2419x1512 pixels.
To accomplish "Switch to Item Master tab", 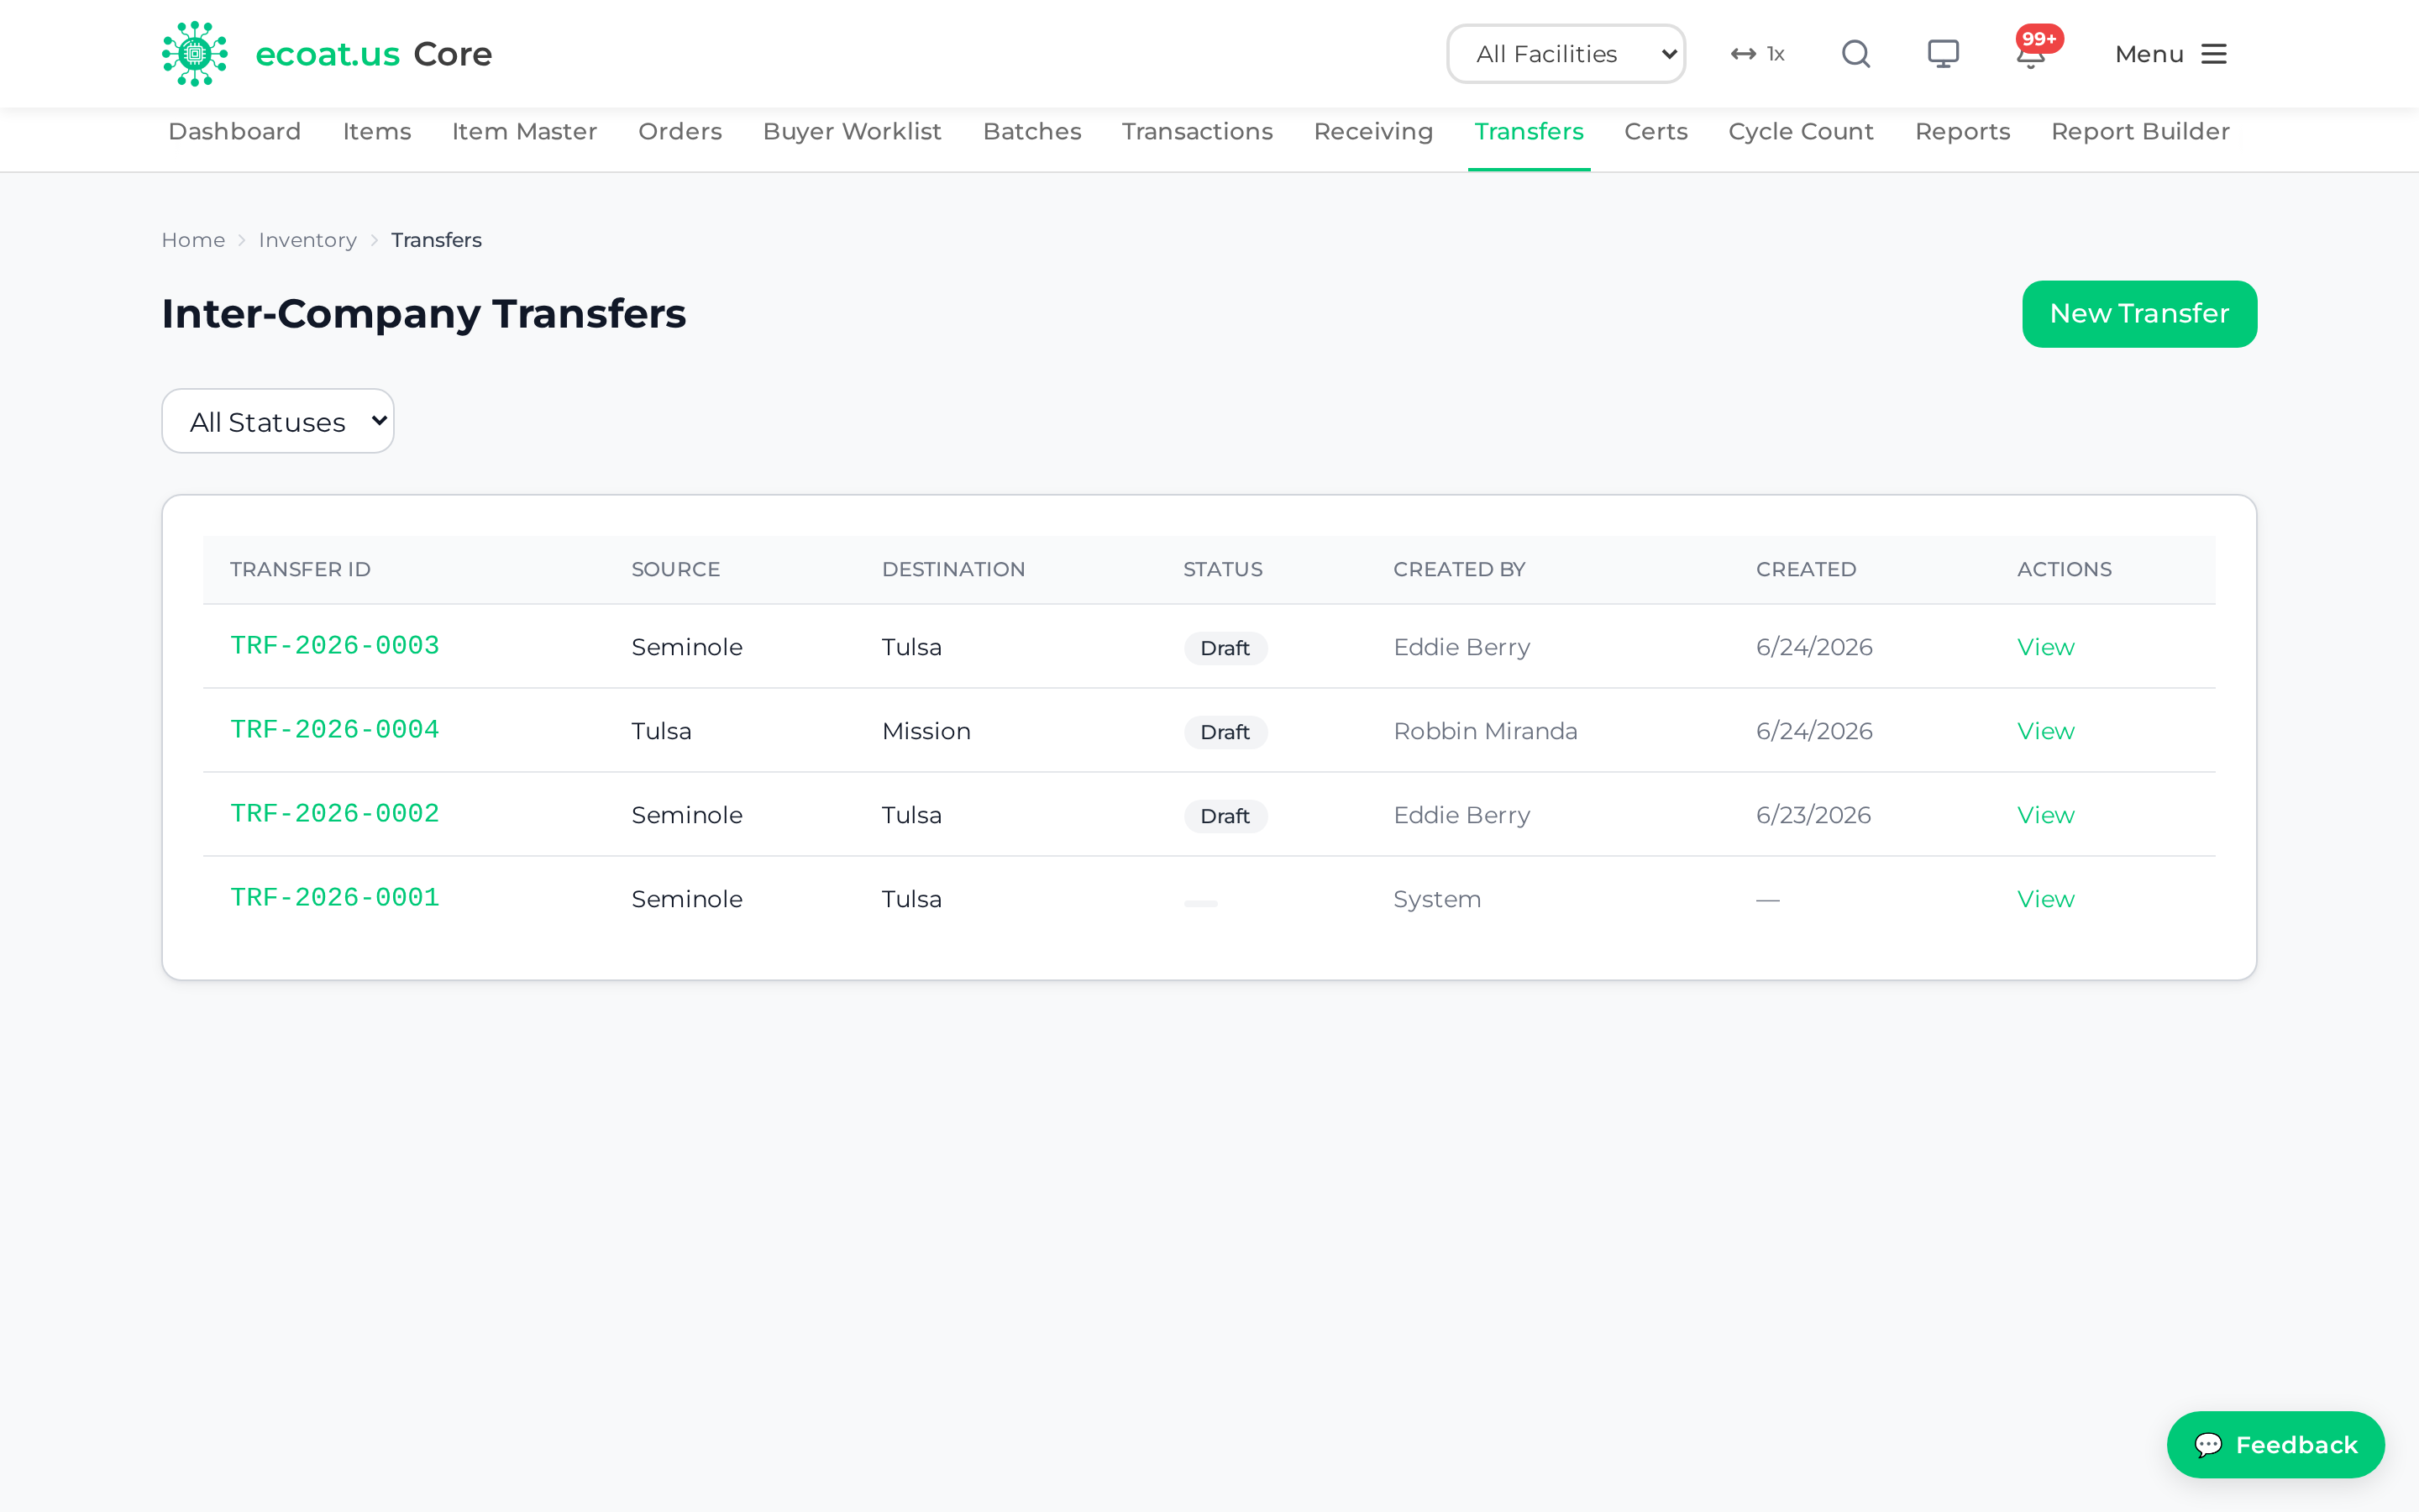I will coord(525,132).
